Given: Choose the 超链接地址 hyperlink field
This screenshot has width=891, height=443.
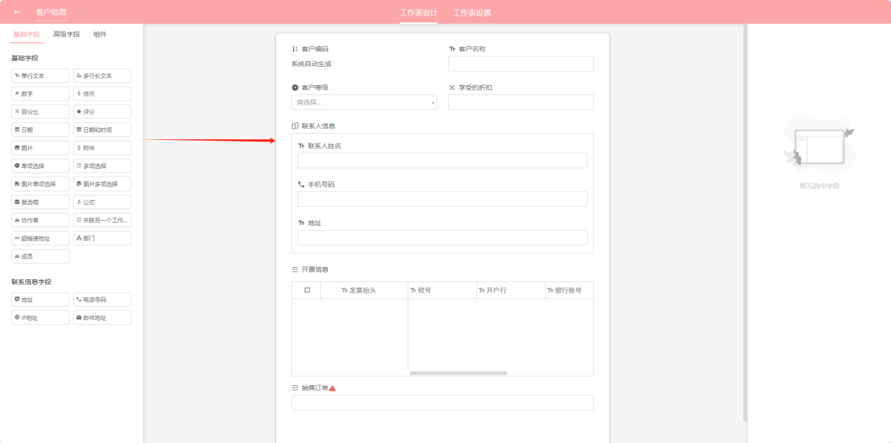Looking at the screenshot, I should tap(40, 238).
